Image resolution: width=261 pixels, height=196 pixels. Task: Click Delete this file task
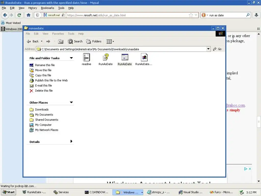click(x=44, y=91)
